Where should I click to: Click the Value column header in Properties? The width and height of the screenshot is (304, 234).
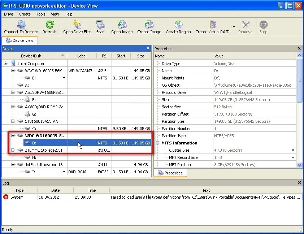(x=255, y=56)
